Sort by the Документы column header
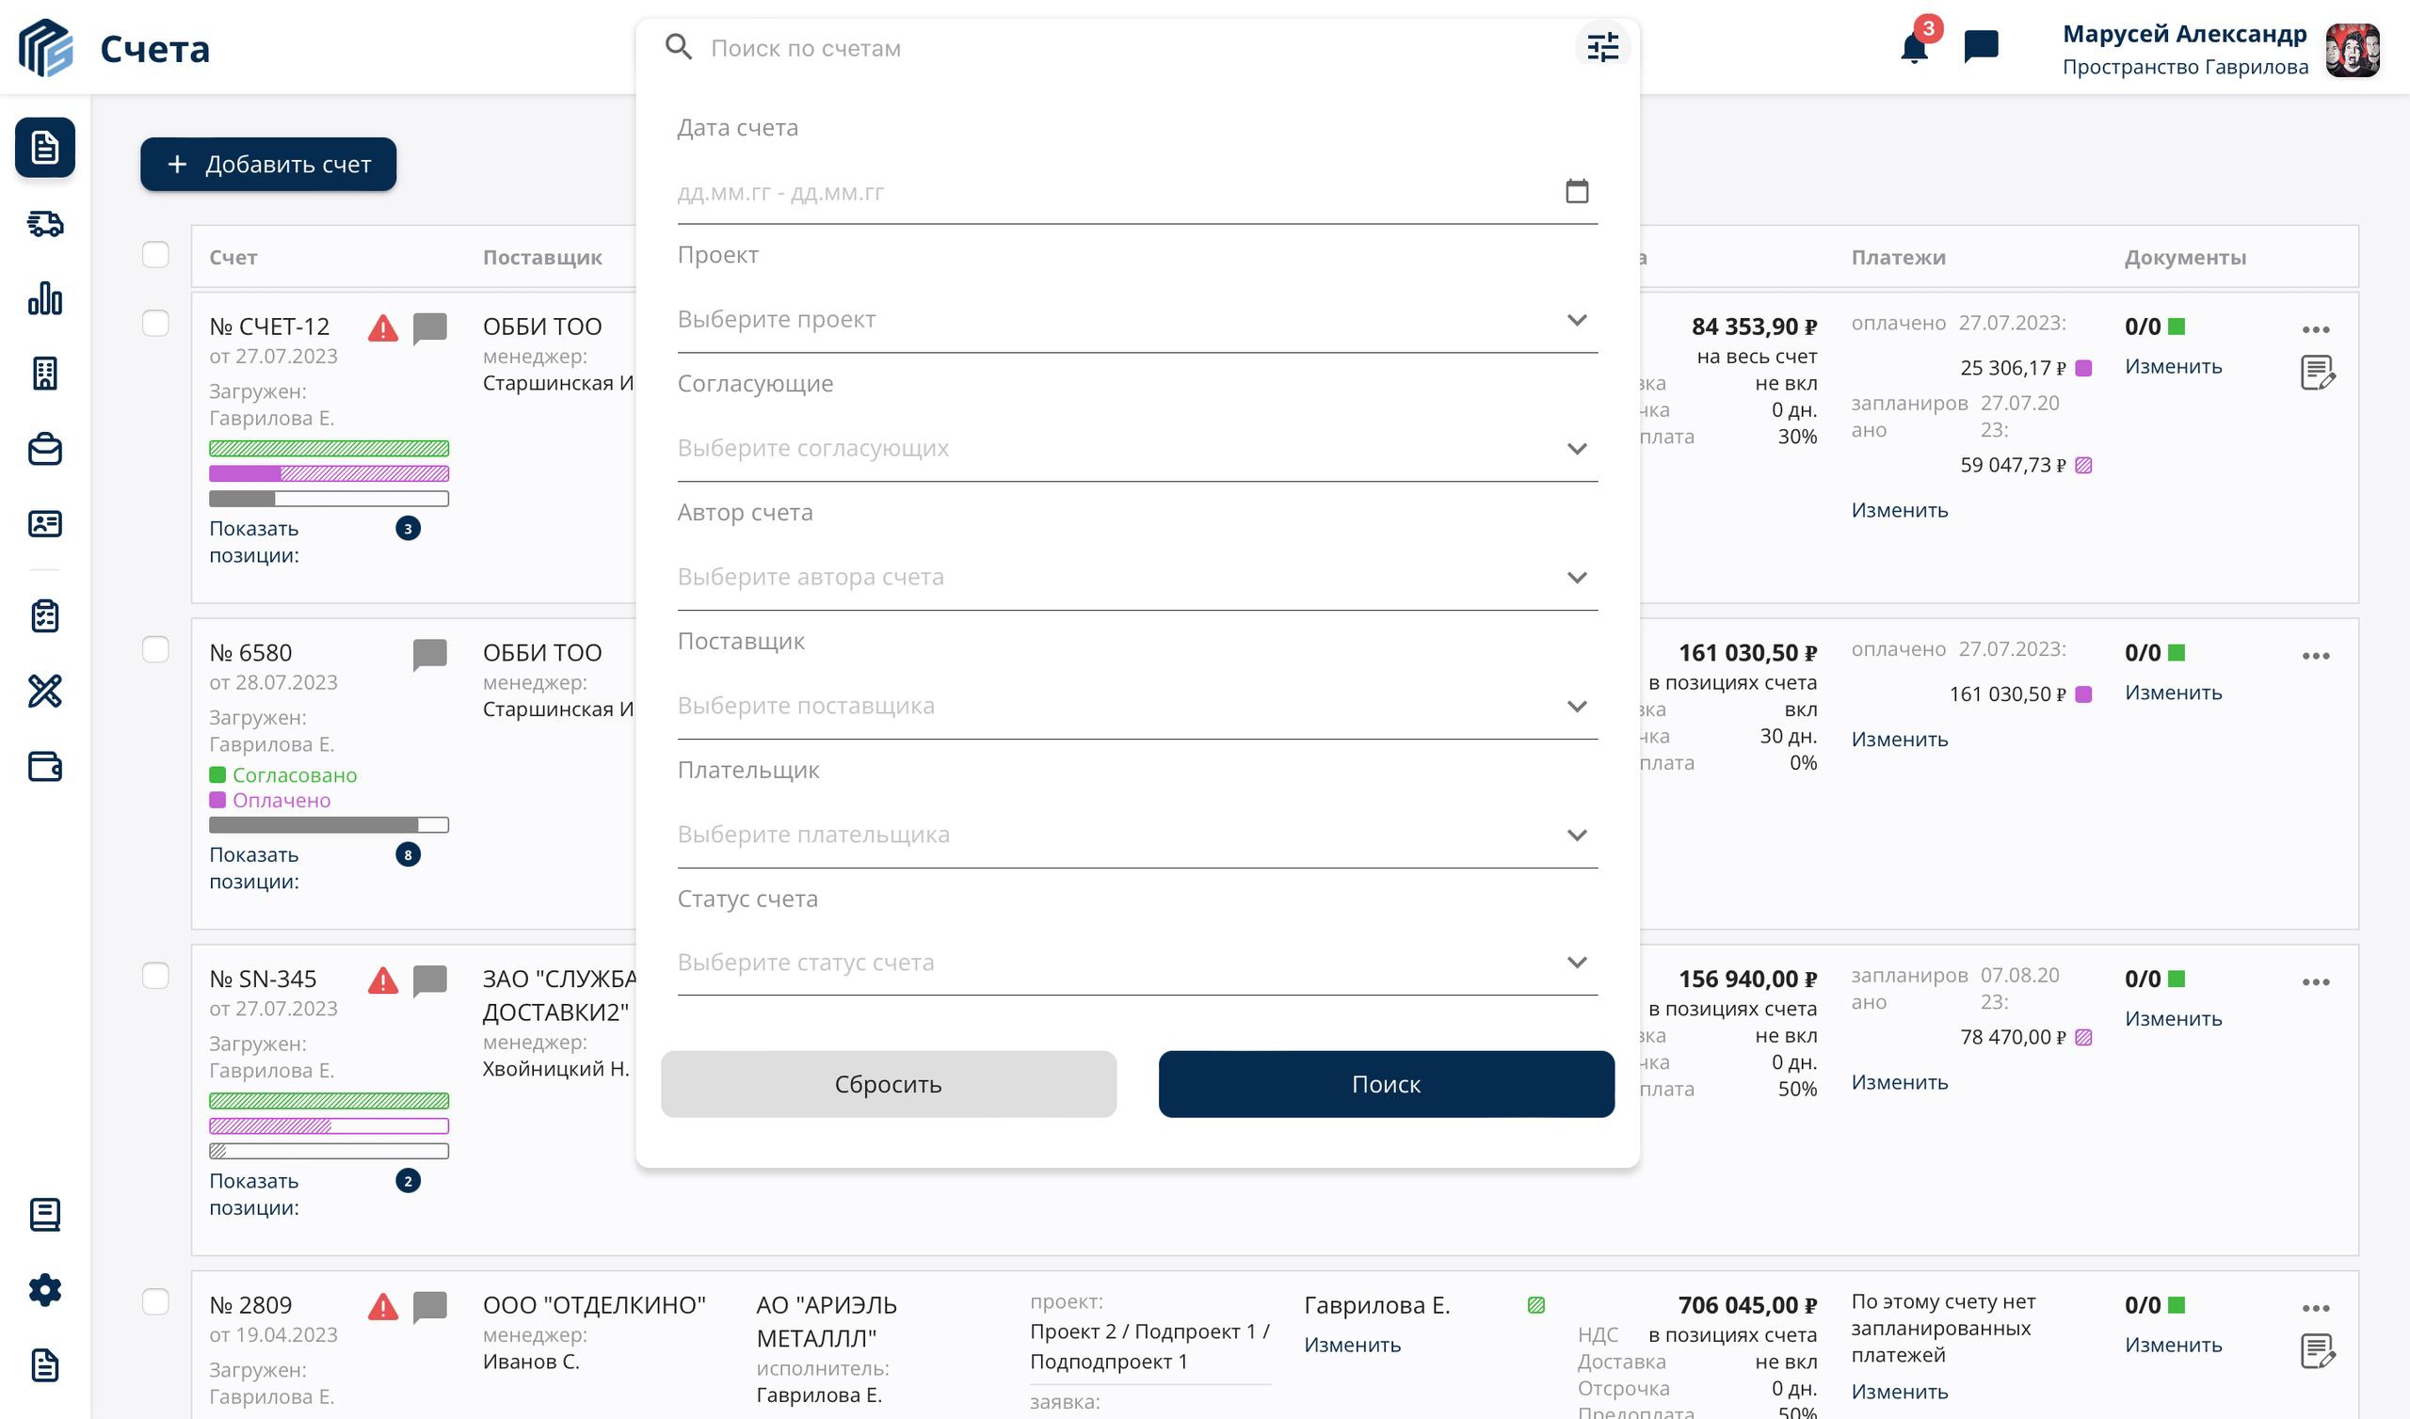This screenshot has height=1419, width=2410. point(2185,257)
